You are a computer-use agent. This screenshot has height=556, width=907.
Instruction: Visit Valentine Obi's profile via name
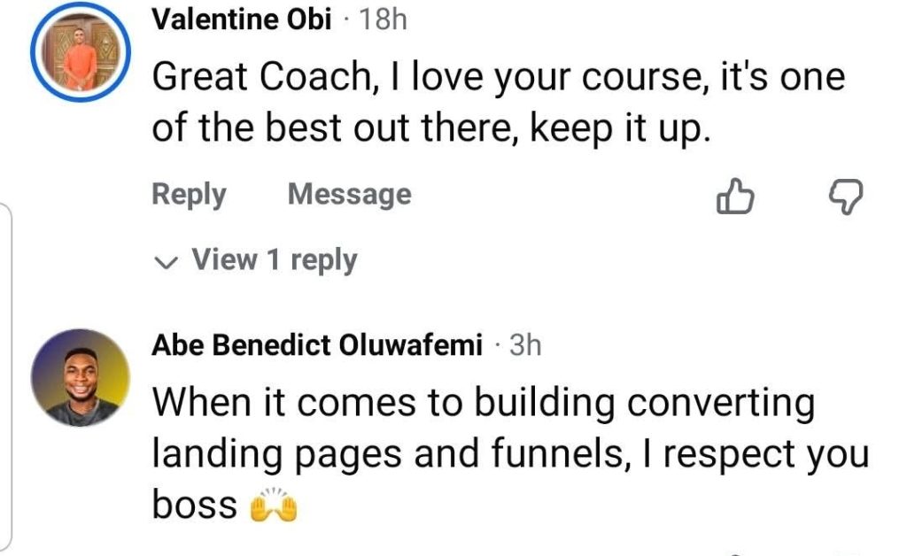[242, 19]
